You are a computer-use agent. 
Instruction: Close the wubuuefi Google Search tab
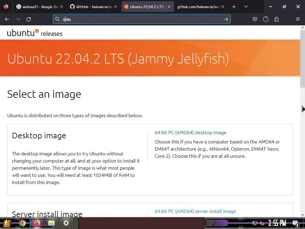tap(62, 7)
